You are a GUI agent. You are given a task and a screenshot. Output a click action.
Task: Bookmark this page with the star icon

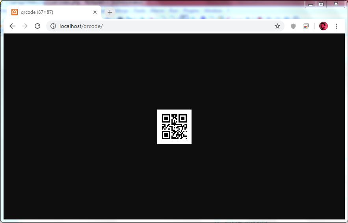coord(277,26)
